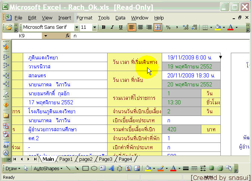Apply Percent Style to cell
This screenshot has width=251, height=181.
168,27
